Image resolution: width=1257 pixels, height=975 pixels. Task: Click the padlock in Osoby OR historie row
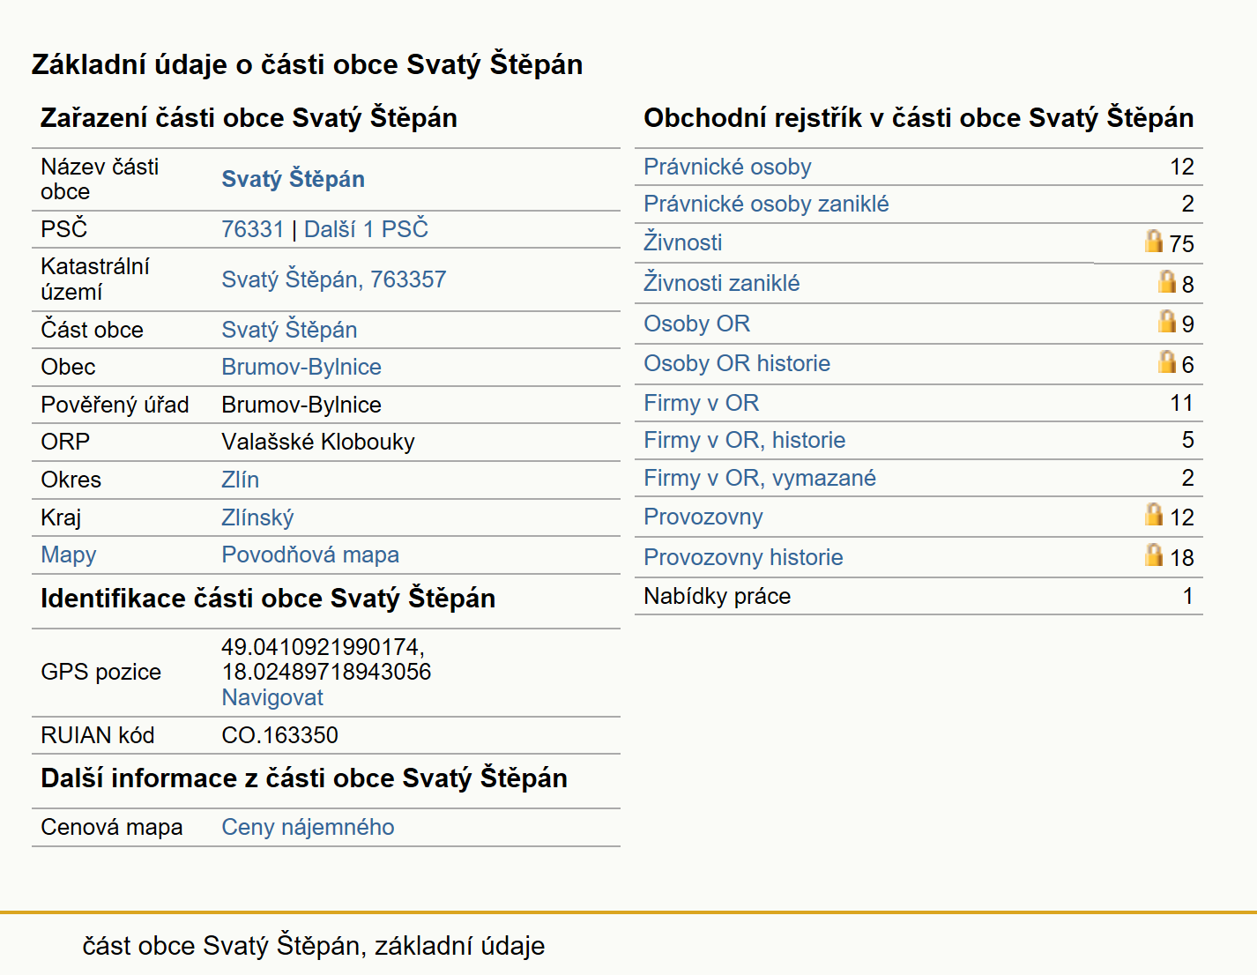click(1167, 361)
